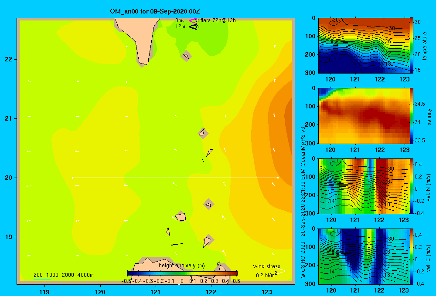436x296 pixels.
Task: Click latitude label 21 on the main map
Action: pos(8,118)
